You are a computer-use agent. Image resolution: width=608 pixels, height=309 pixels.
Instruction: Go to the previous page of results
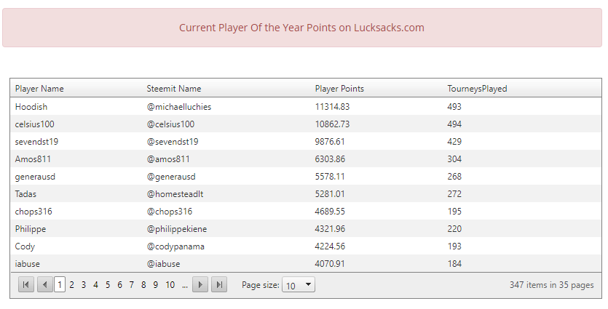click(x=45, y=285)
